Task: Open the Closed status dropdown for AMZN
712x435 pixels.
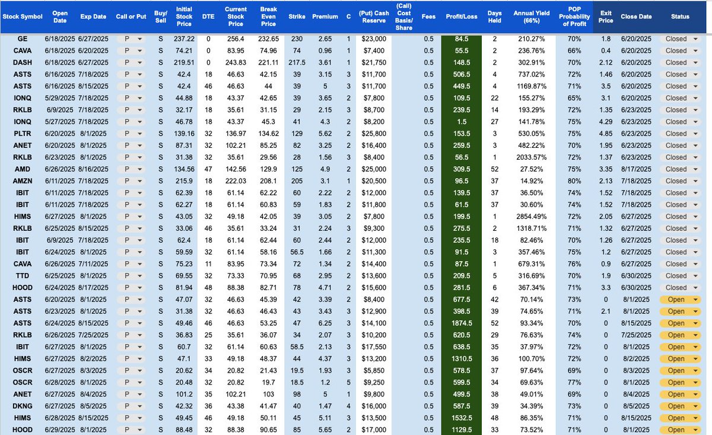Action: (680, 181)
